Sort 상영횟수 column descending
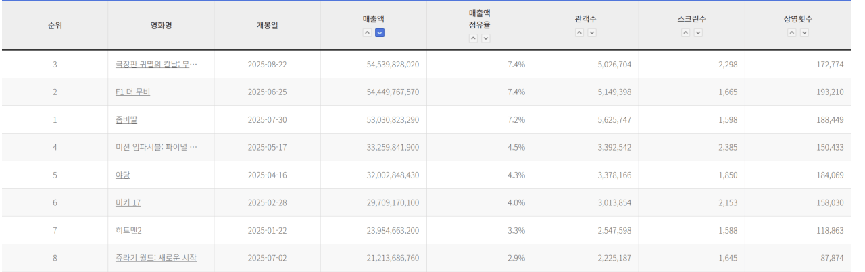Image resolution: width=865 pixels, height=272 pixels. [804, 32]
